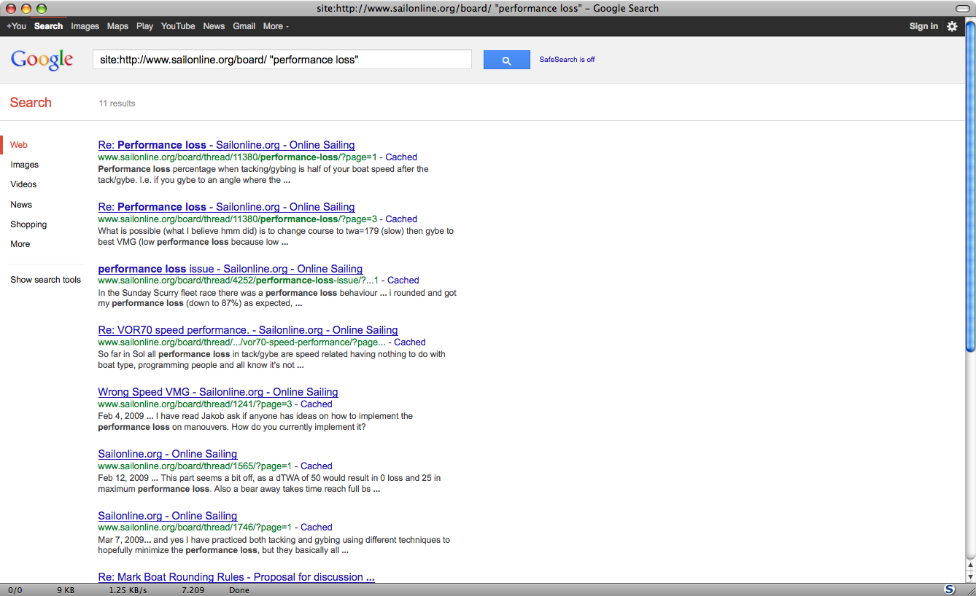Viewport: 976px width, 596px height.
Task: Open Cached link for Wrong Speed VMG
Action: tap(317, 404)
